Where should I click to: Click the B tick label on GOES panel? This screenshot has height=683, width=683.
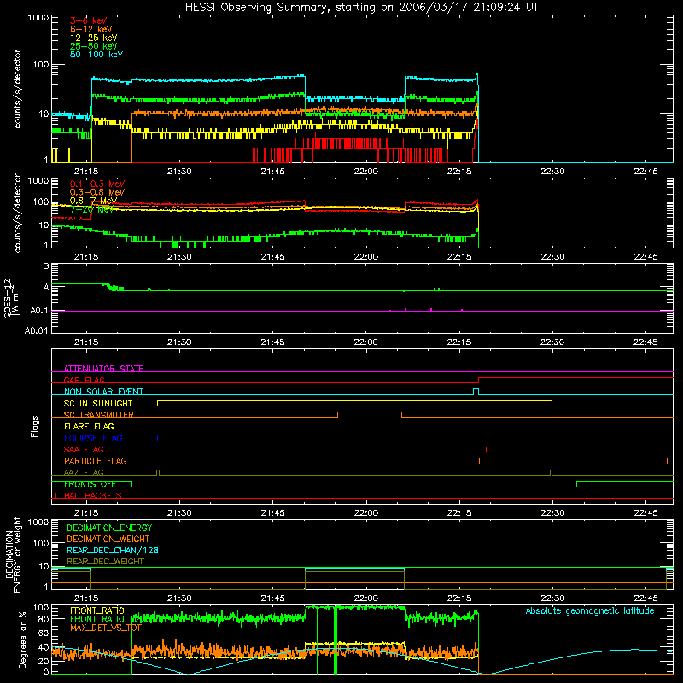click(46, 266)
